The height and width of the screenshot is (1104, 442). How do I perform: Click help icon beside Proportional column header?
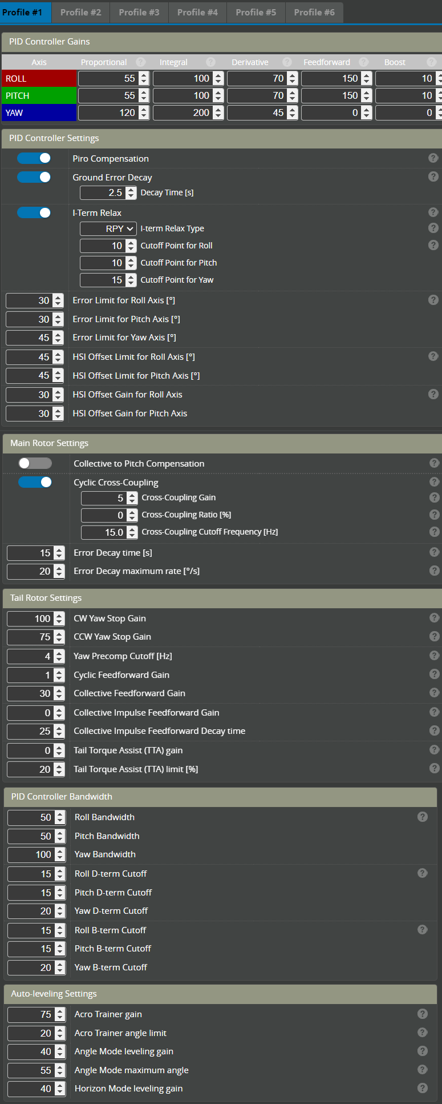[141, 62]
